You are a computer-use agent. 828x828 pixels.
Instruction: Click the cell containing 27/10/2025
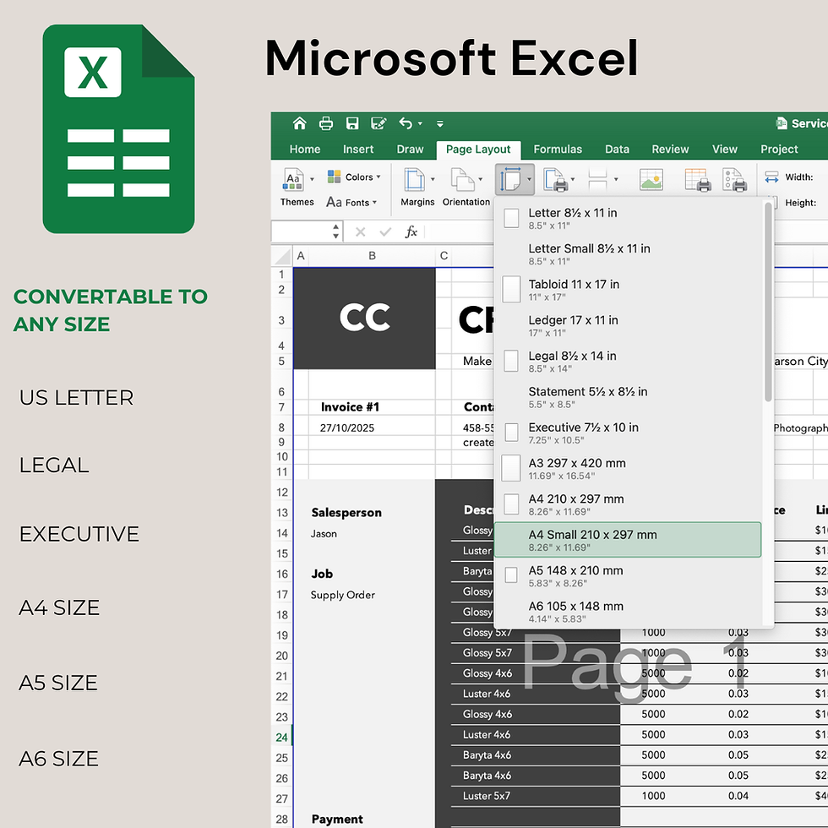373,428
